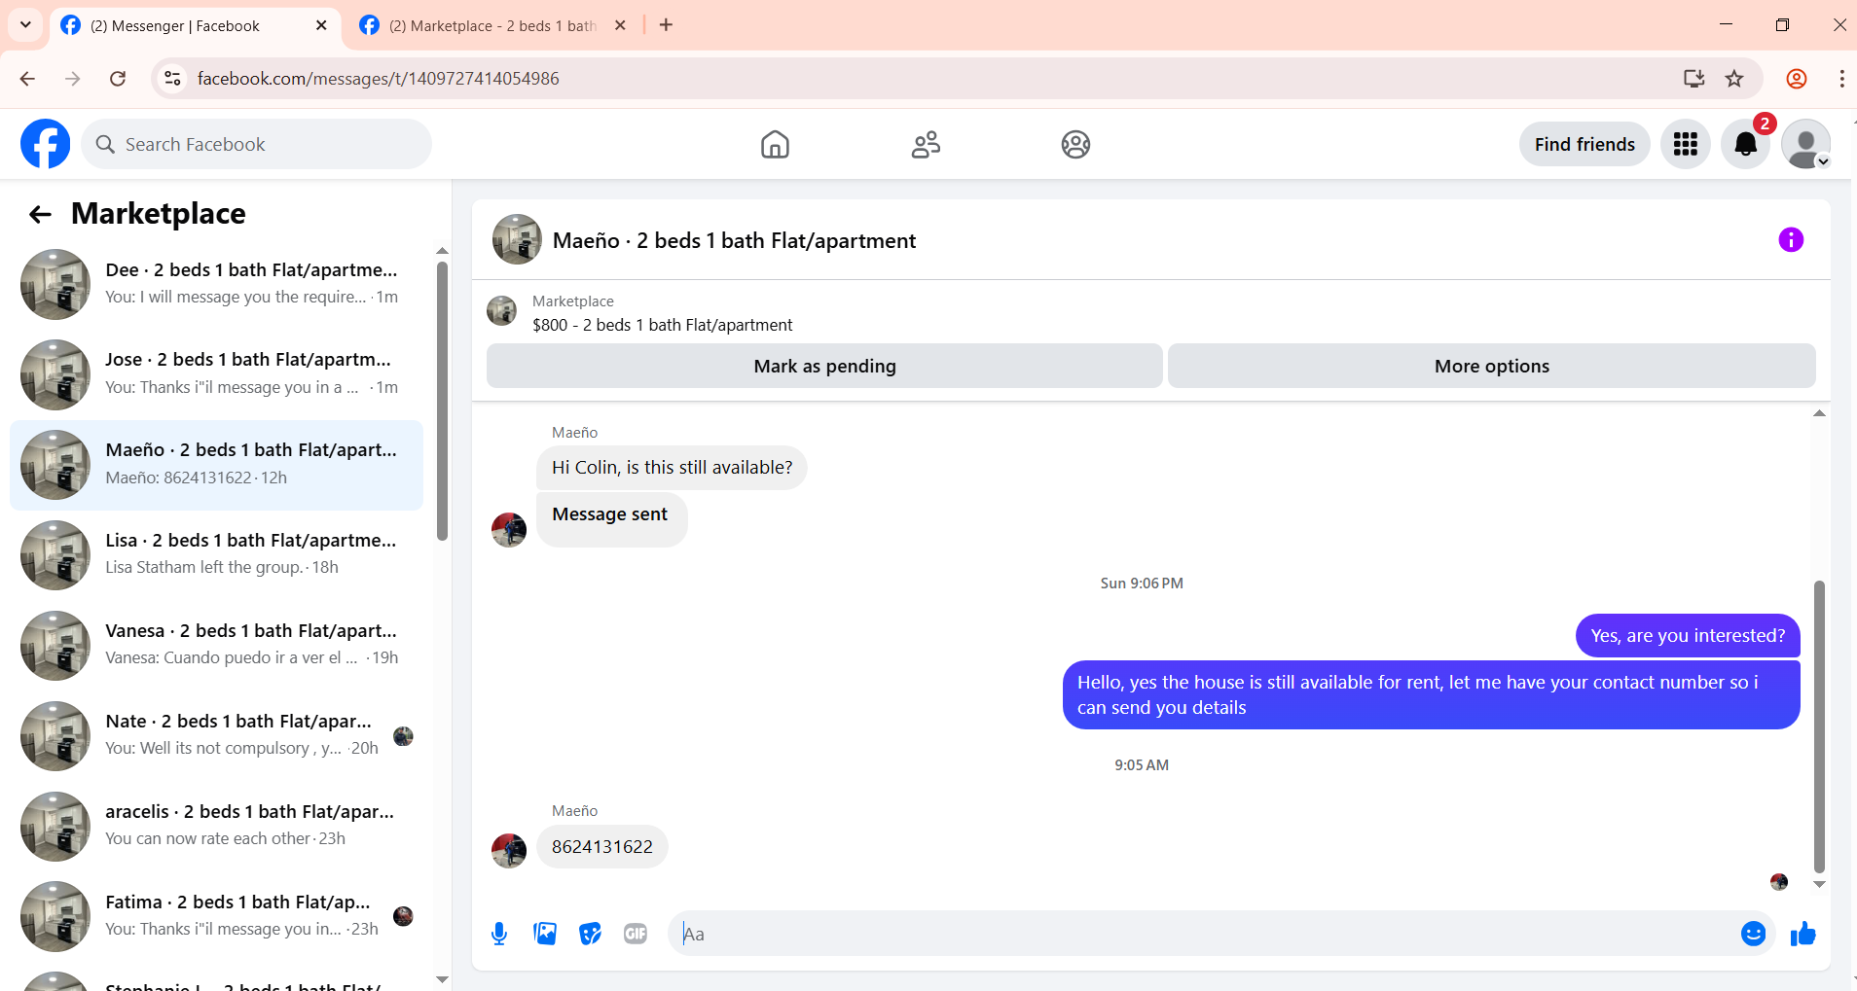Image resolution: width=1857 pixels, height=991 pixels.
Task: Close the Marketplace browser tab
Action: pyautogui.click(x=620, y=25)
